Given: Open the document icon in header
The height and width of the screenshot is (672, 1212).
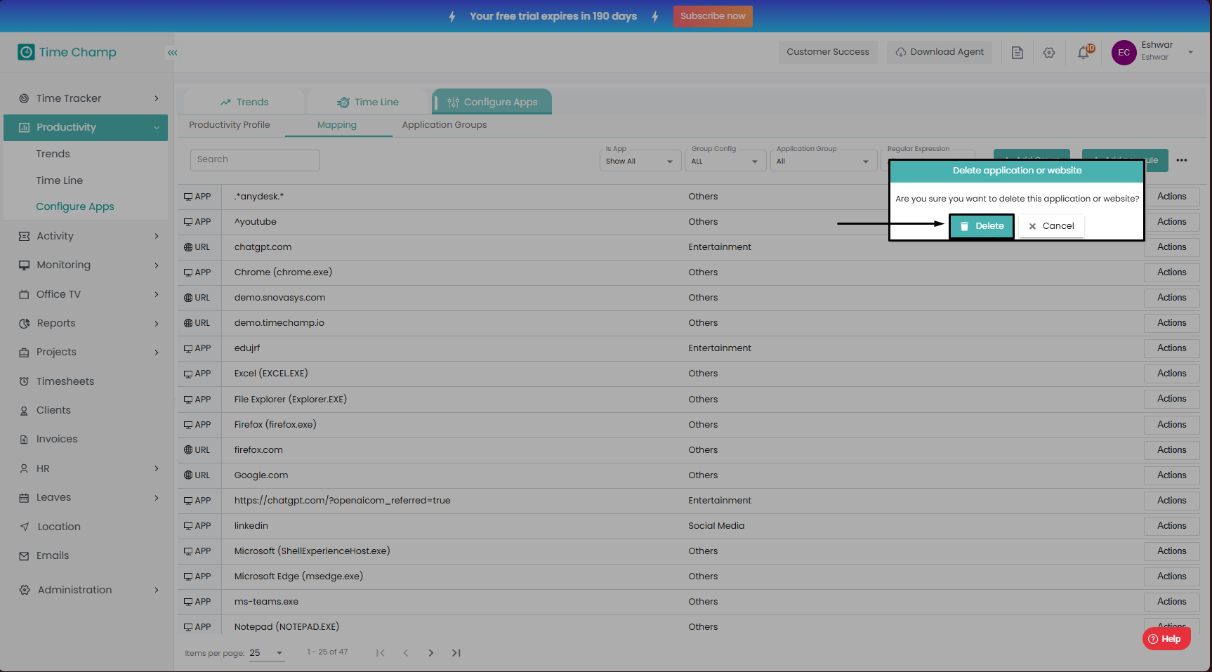Looking at the screenshot, I should (x=1017, y=53).
